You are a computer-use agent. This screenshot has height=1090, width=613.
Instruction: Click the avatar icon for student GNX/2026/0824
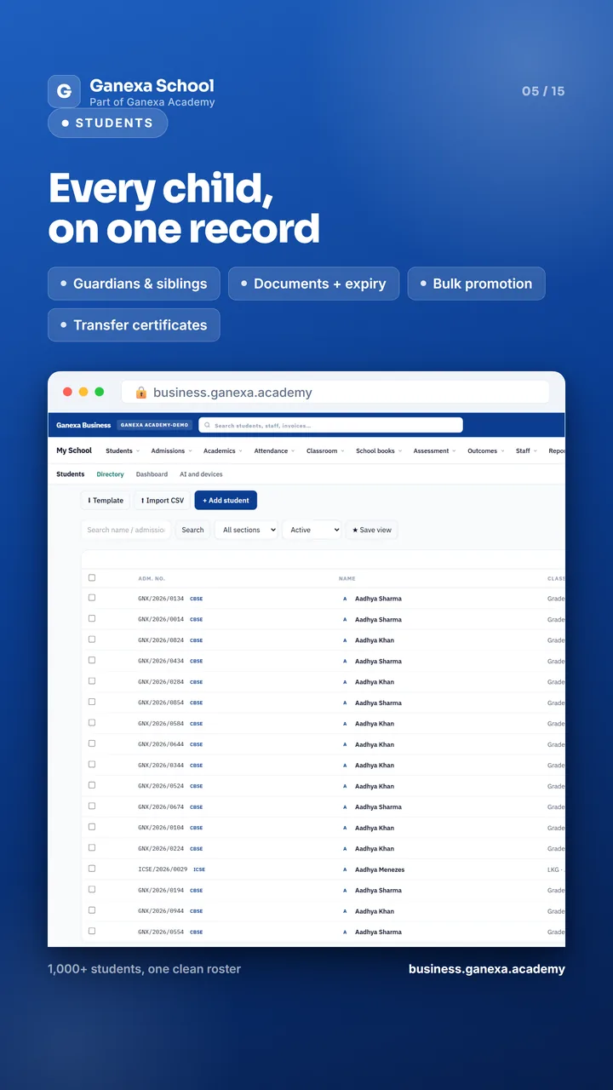345,640
